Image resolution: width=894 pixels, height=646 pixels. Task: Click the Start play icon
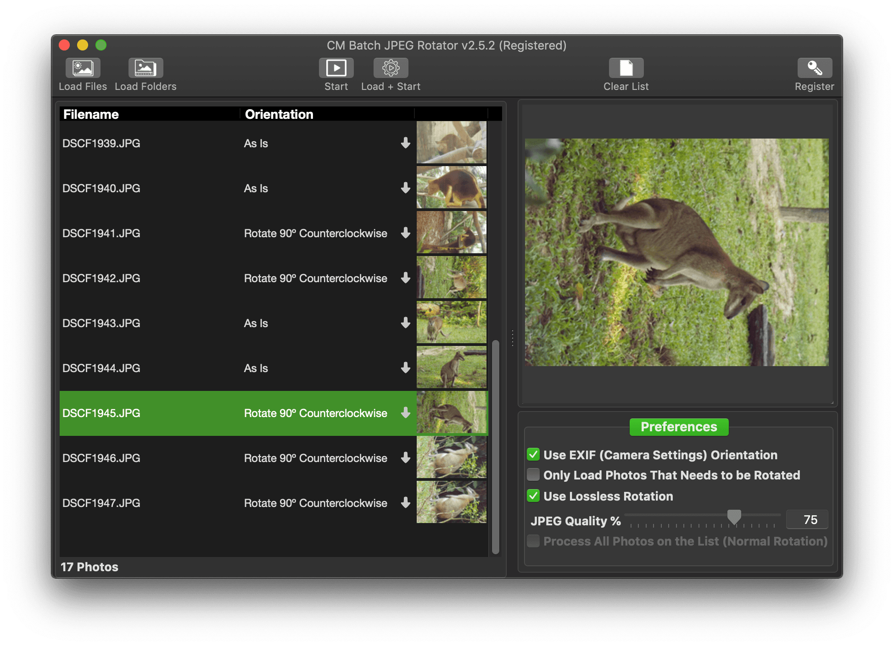[x=336, y=68]
